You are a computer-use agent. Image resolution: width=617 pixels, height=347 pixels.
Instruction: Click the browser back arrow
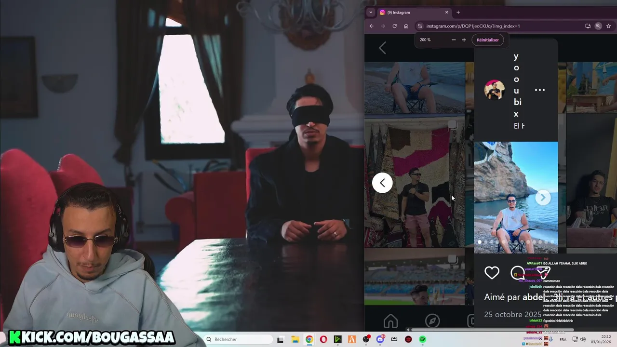tap(371, 26)
